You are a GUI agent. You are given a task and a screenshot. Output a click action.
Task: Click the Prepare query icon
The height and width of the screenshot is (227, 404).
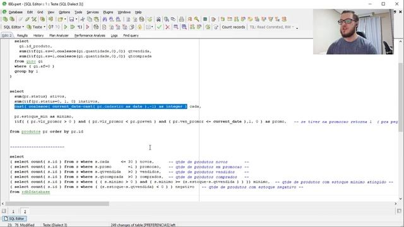click(50, 27)
